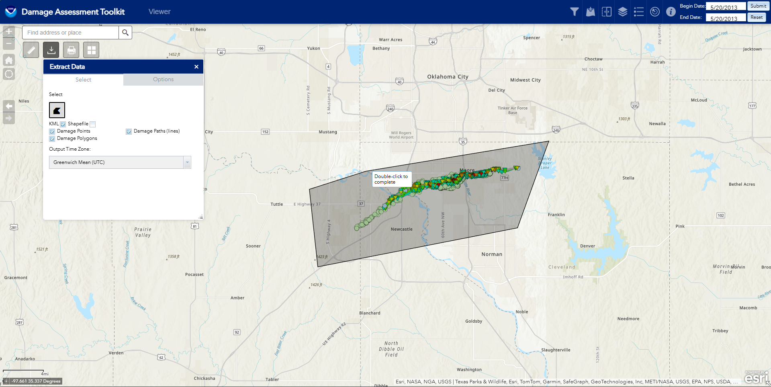Enable the Shapefile checkbox

pos(93,124)
